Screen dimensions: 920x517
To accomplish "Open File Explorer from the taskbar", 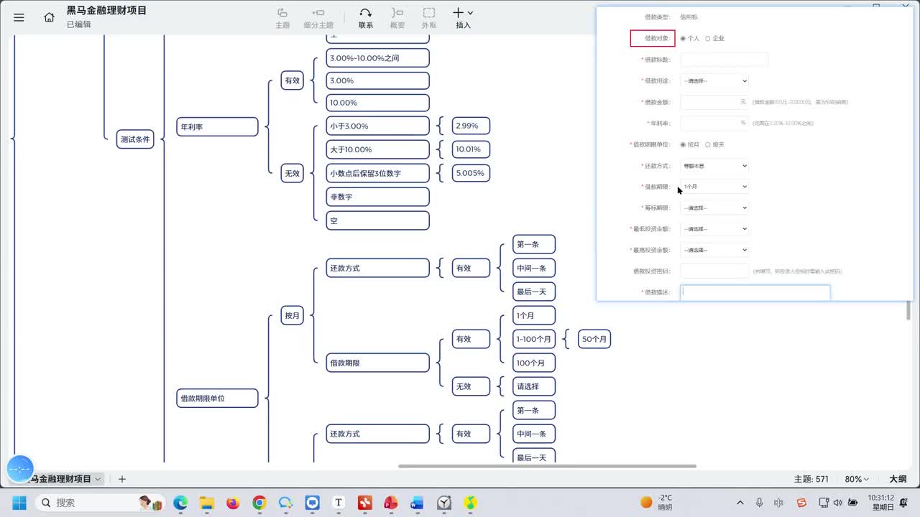I will tap(206, 503).
